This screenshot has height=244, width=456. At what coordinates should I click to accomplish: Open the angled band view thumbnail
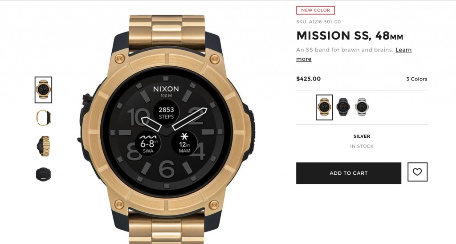(43, 146)
